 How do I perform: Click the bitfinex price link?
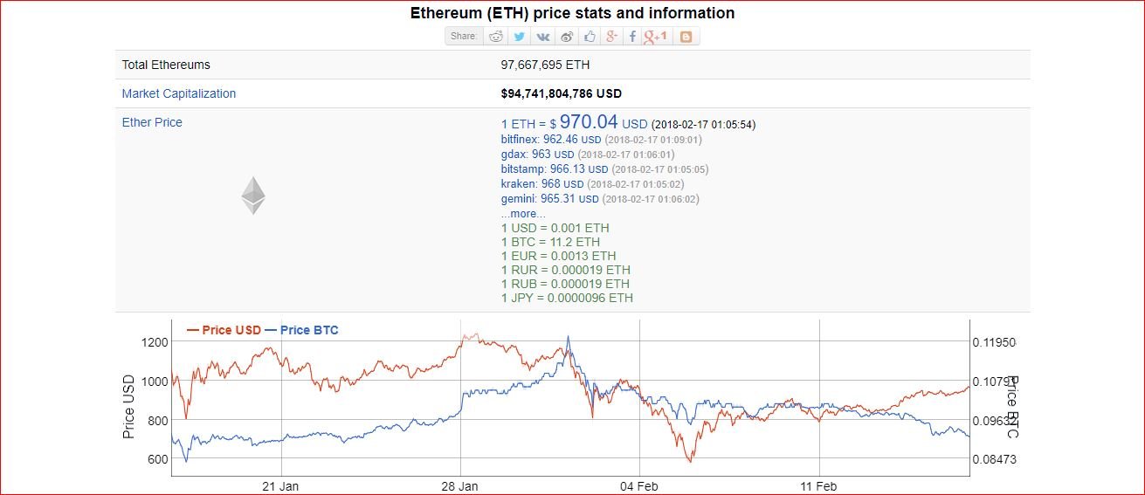(x=551, y=139)
